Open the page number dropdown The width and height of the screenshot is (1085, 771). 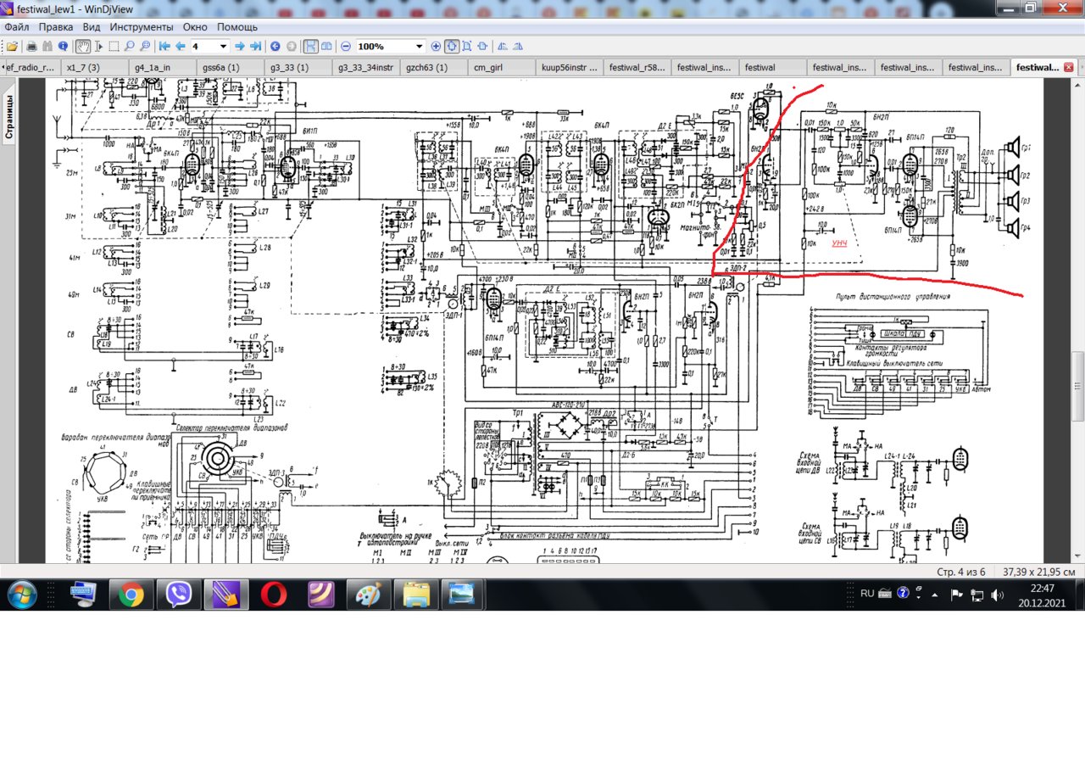pos(224,47)
